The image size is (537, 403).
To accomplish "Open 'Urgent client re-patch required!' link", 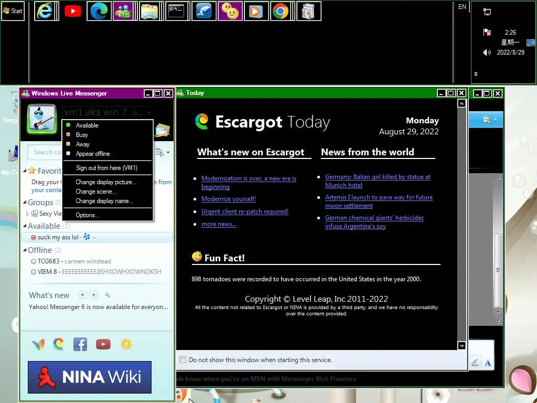I will pos(245,211).
